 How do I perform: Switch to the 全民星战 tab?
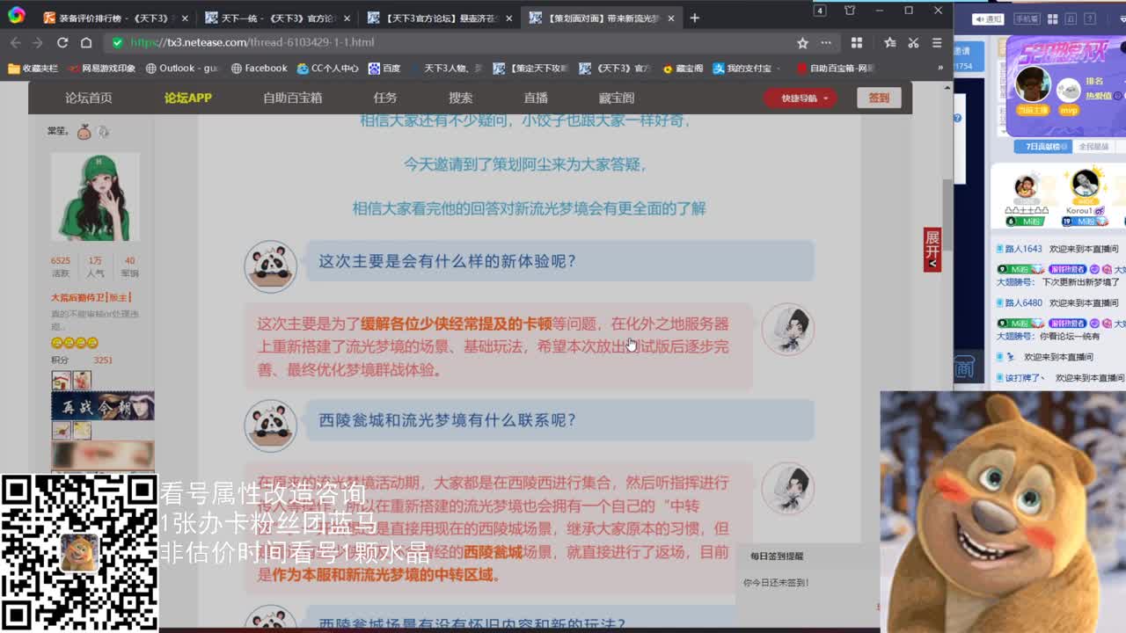[x=1093, y=145]
